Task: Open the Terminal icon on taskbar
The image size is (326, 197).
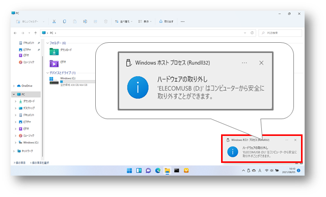Action: point(177,171)
